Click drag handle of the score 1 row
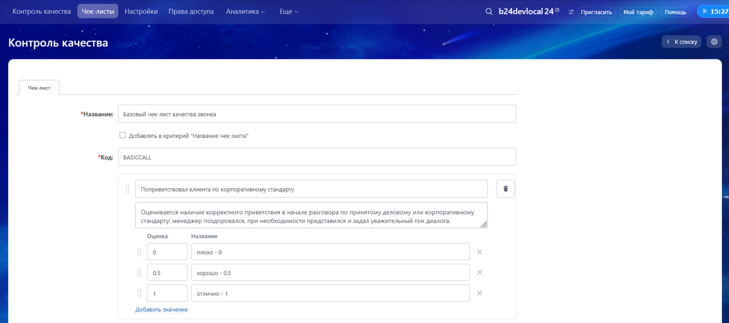The height and width of the screenshot is (323, 729). point(139,294)
